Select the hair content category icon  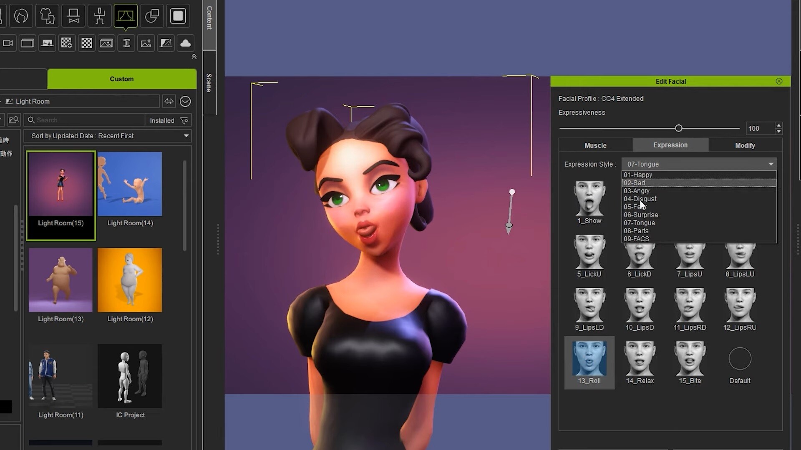[x=21, y=16]
